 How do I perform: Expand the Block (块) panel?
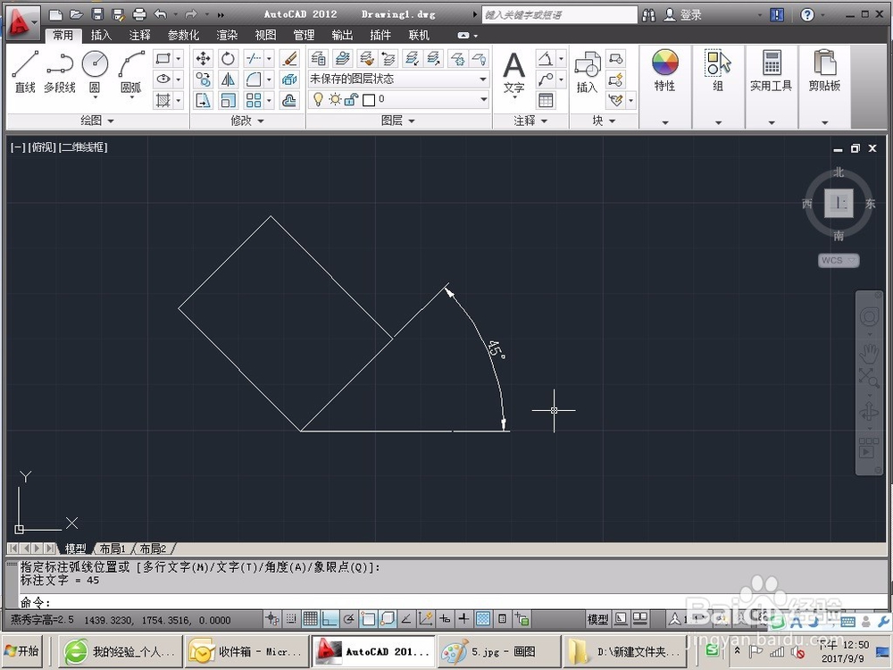pos(604,121)
